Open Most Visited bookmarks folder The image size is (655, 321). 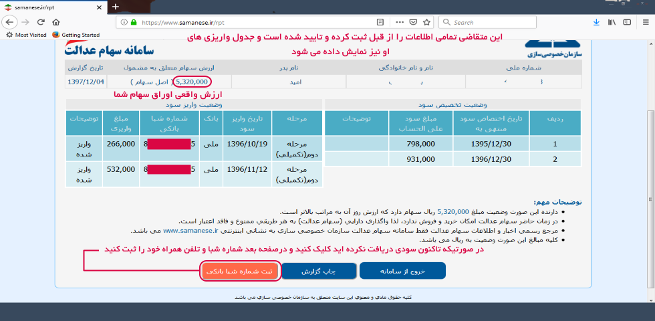coord(25,35)
